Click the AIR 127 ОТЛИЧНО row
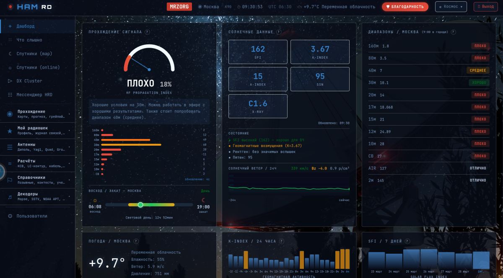 pyautogui.click(x=428, y=168)
